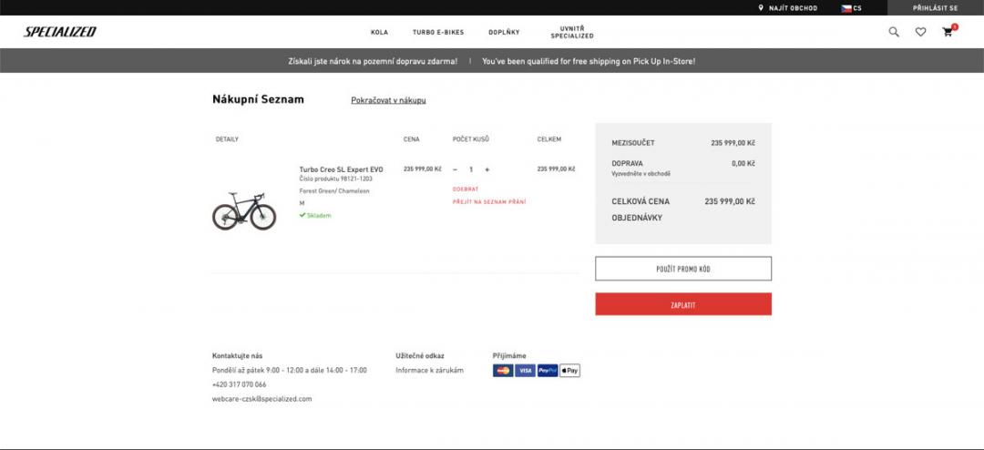Screen dimensions: 984x450
Task: Open the Turbo E-Bikes menu
Action: pos(438,32)
